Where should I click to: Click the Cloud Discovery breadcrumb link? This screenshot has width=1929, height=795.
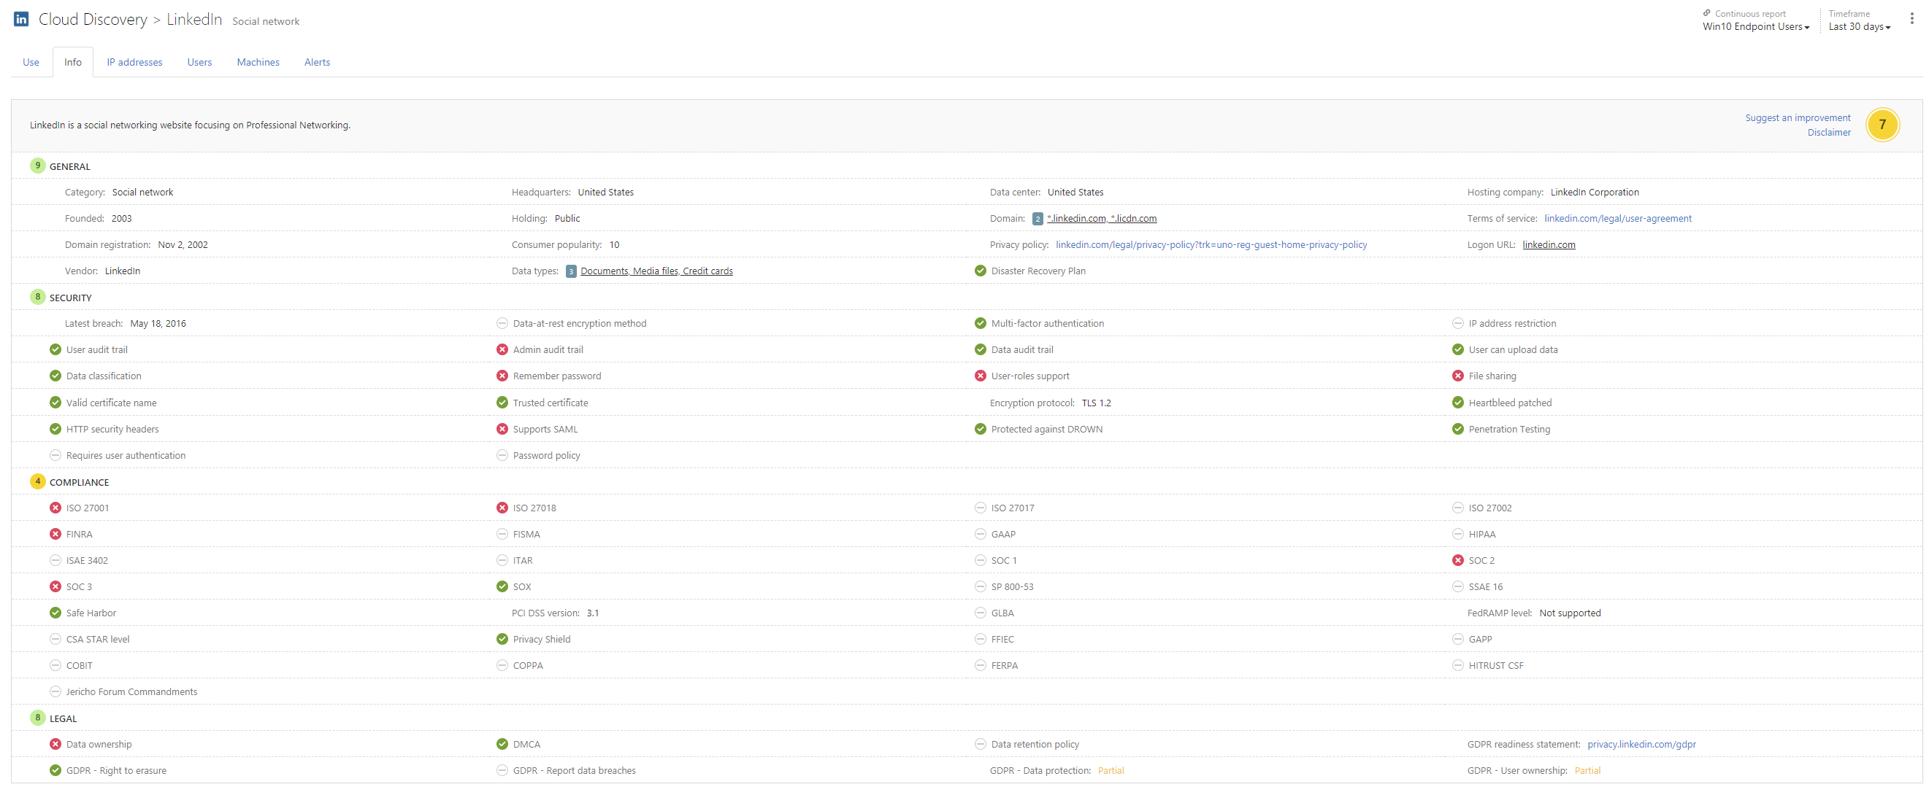click(x=93, y=20)
